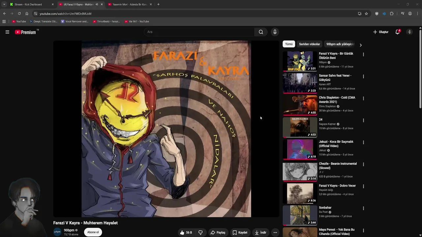This screenshot has width=422, height=237.
Task: Open browser profile icon
Action: tap(410, 13)
